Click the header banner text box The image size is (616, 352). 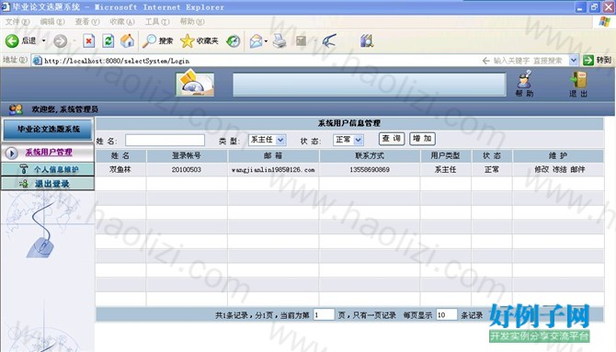(x=370, y=84)
